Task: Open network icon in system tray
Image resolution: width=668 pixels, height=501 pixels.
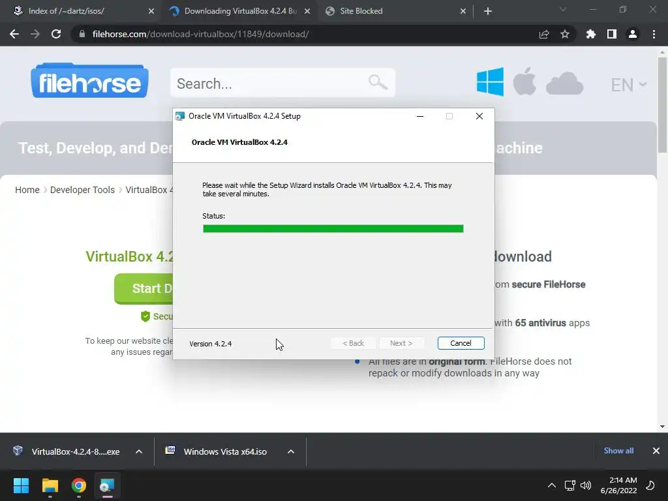Action: [x=569, y=485]
